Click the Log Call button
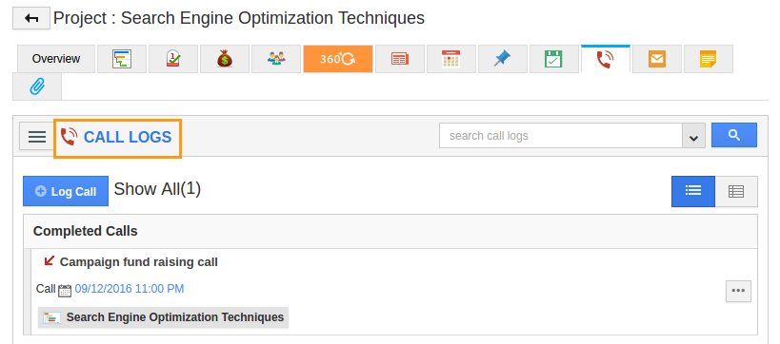Image resolution: width=780 pixels, height=344 pixels. pos(66,191)
